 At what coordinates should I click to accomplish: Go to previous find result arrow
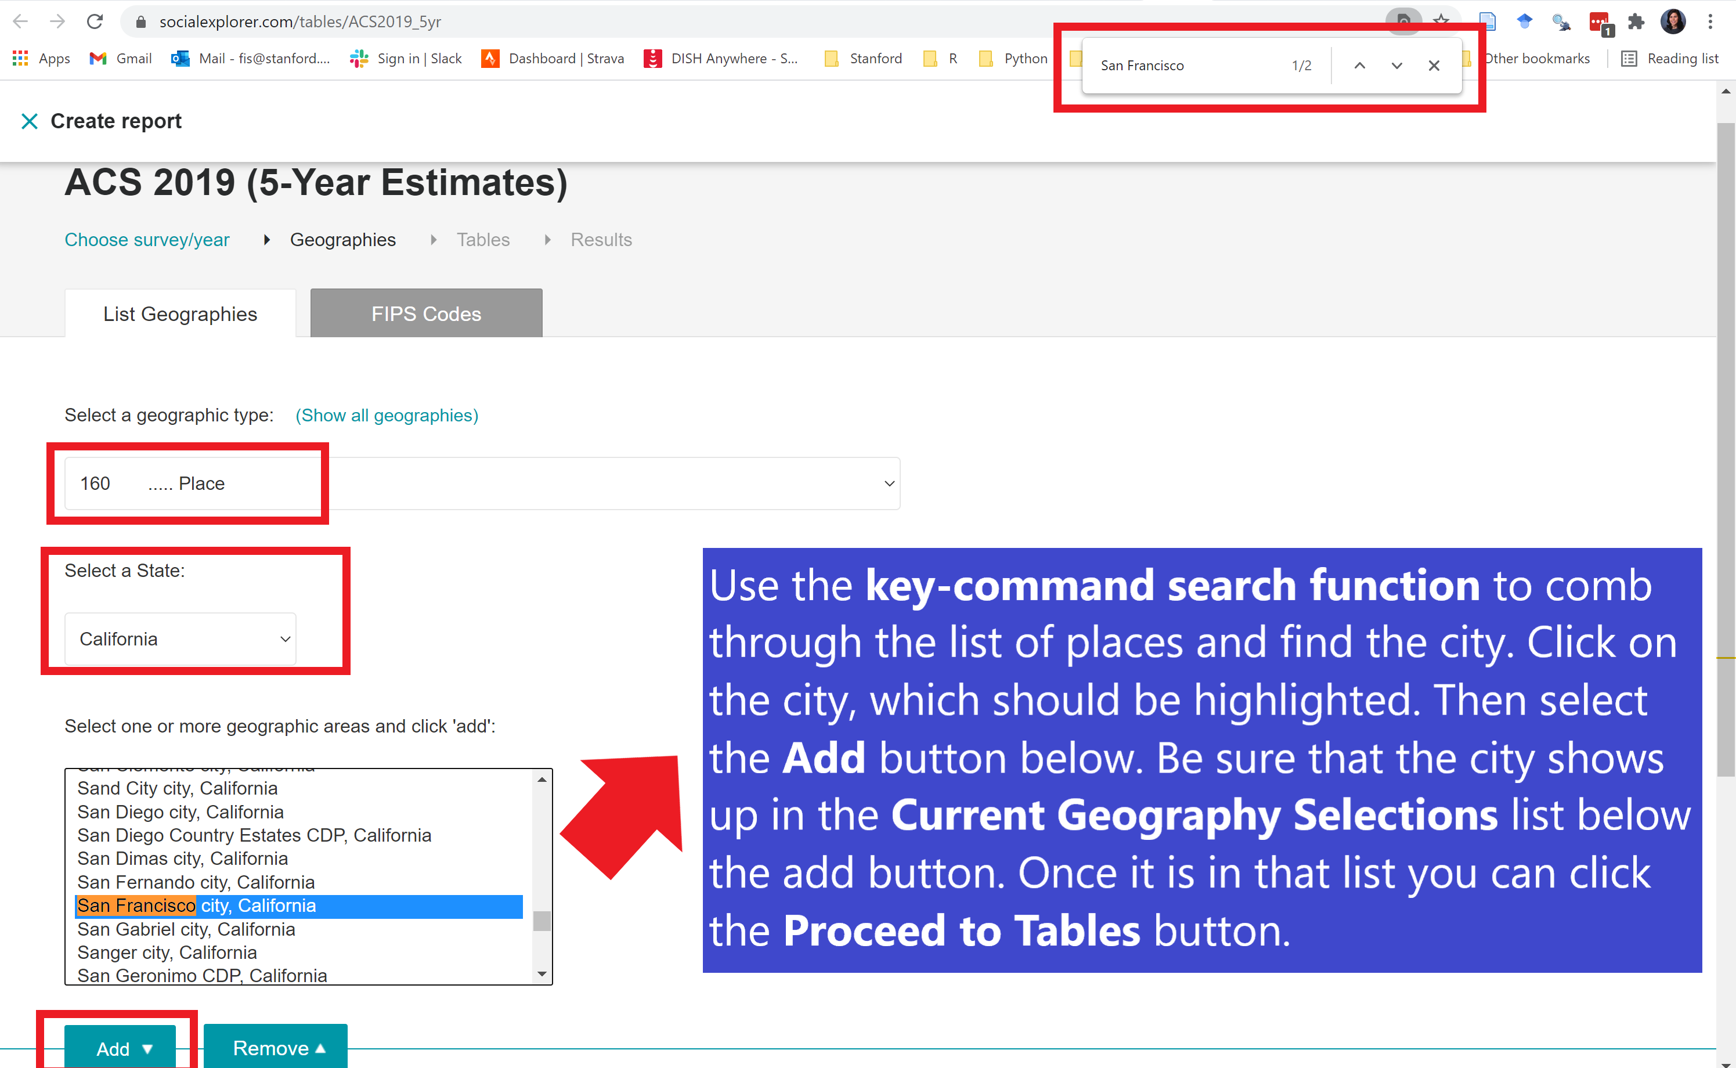tap(1359, 66)
